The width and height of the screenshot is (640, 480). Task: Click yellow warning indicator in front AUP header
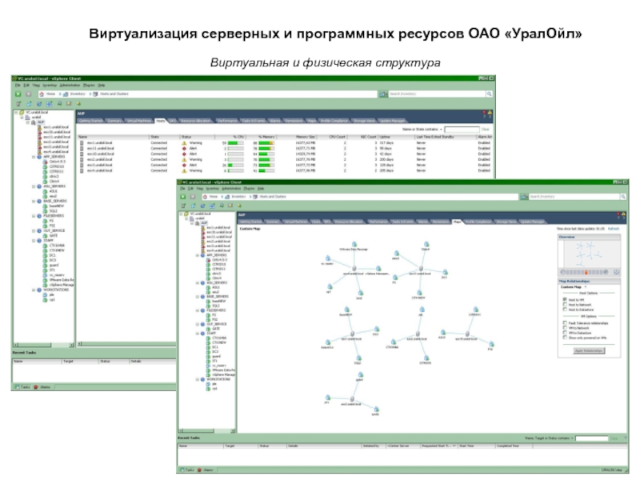(x=624, y=214)
